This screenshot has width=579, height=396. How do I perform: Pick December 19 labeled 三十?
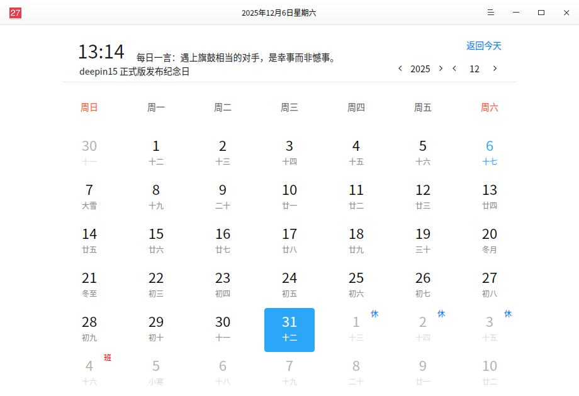pos(423,241)
